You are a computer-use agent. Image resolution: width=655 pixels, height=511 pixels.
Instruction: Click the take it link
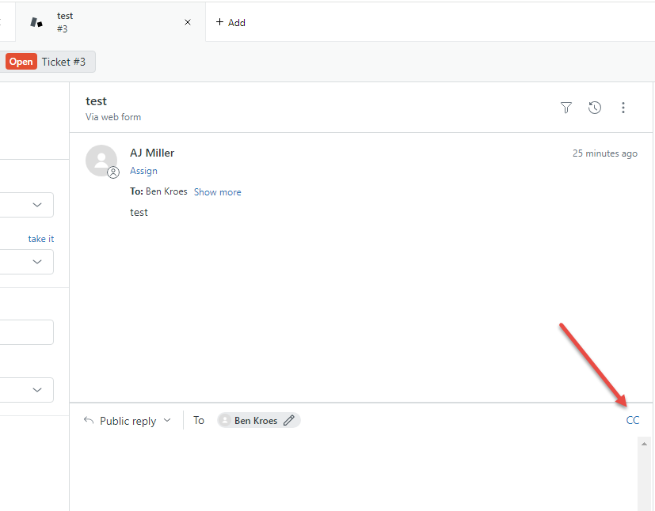40,238
